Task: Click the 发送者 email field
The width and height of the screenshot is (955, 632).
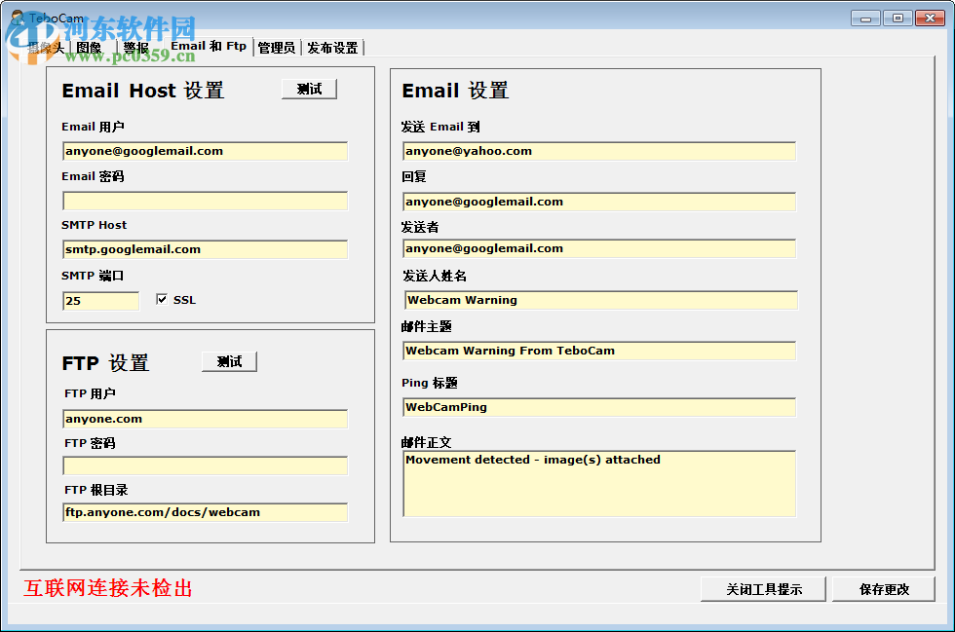Action: (x=599, y=248)
